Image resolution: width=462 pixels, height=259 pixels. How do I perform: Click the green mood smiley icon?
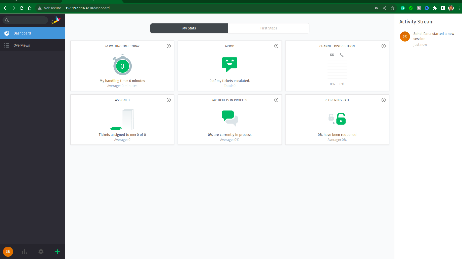point(230,65)
